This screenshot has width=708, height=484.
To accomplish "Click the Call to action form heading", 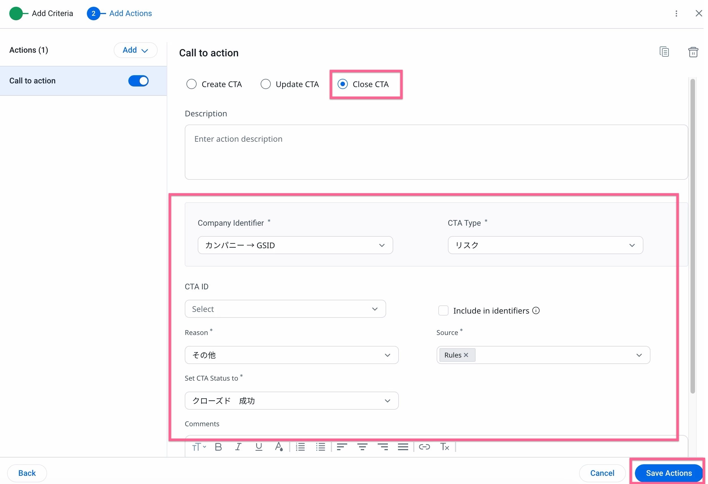I will point(209,53).
